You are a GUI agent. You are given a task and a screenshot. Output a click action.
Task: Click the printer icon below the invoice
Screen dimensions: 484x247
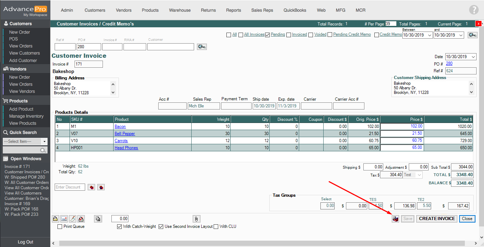[55, 219]
